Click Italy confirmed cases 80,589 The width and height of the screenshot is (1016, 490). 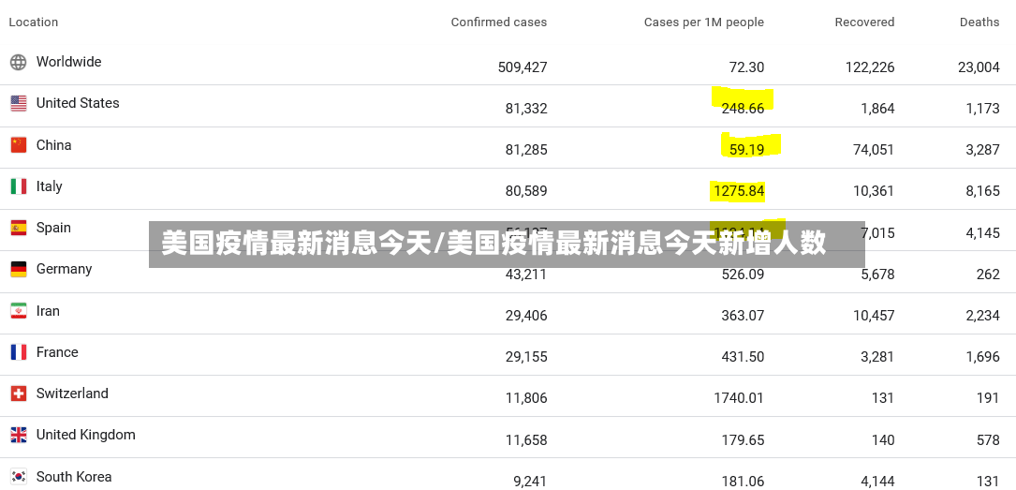tap(526, 191)
